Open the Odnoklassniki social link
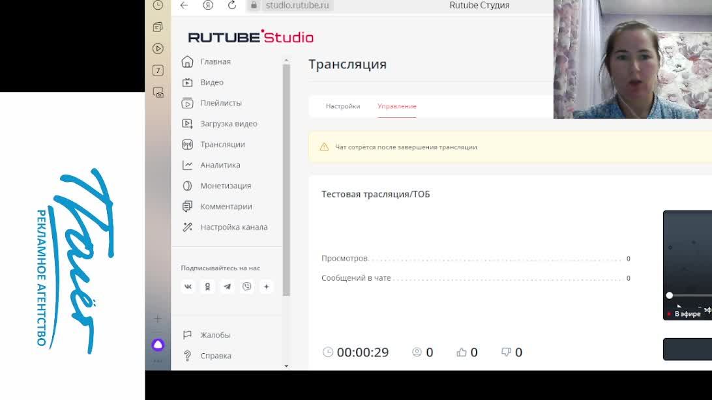 click(x=207, y=287)
